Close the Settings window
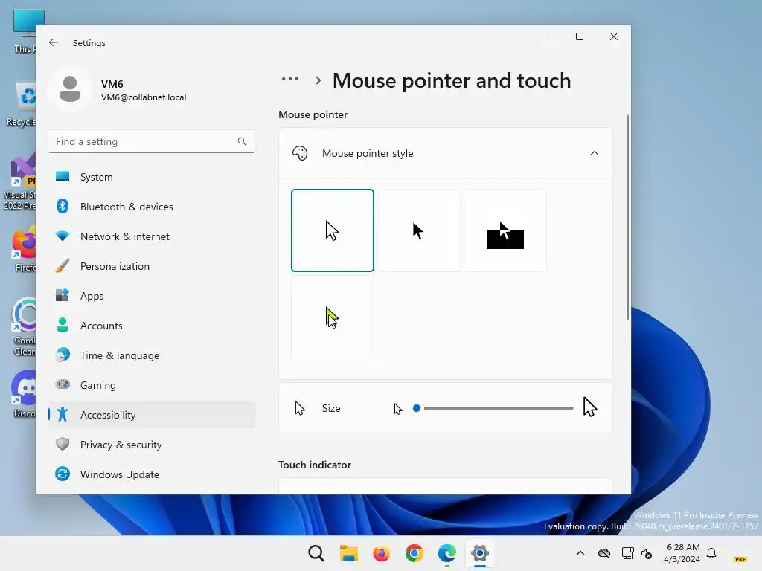 point(614,36)
